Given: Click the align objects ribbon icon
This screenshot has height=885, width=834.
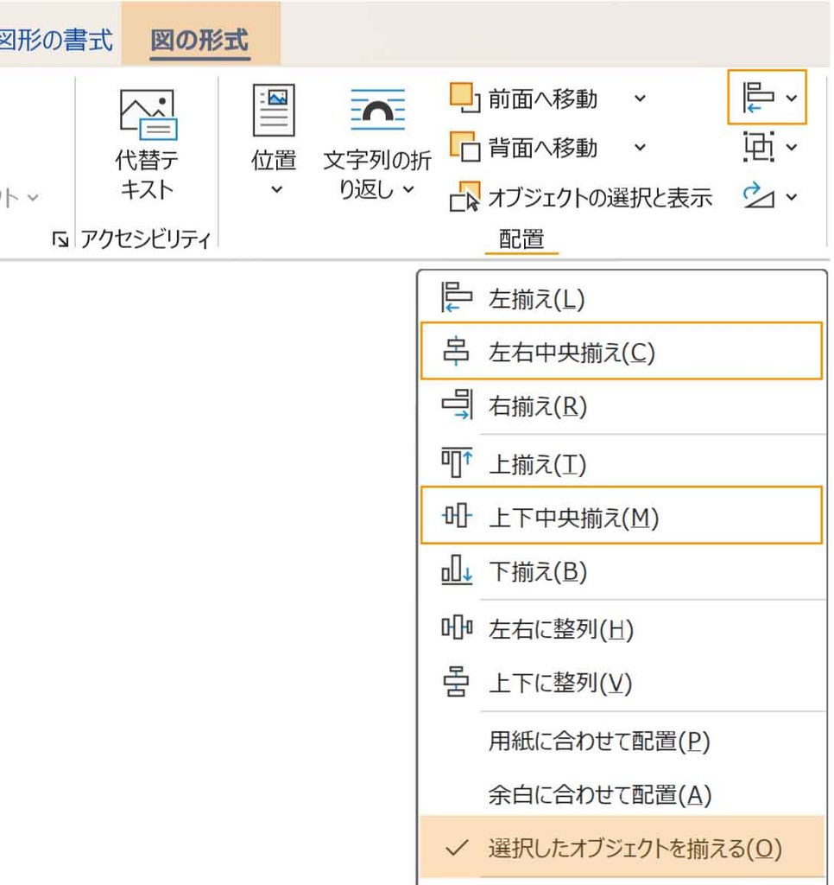Looking at the screenshot, I should coord(758,97).
